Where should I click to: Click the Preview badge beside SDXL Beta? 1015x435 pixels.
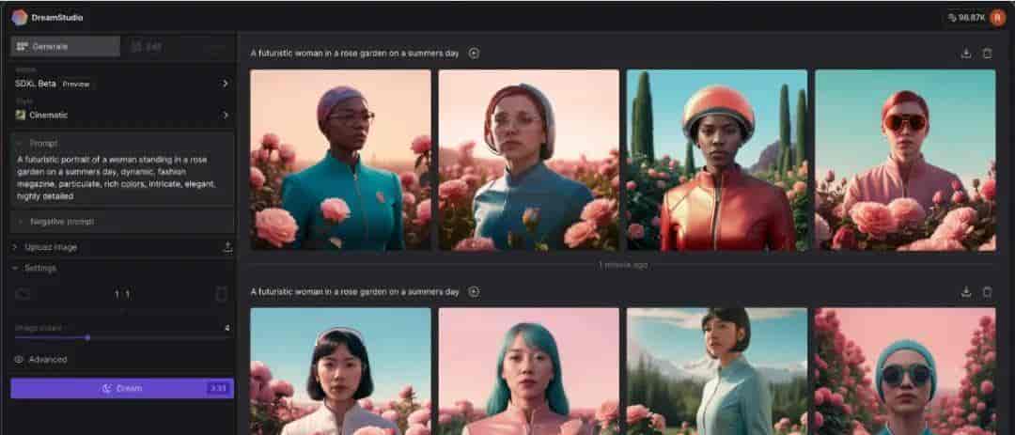coord(76,85)
